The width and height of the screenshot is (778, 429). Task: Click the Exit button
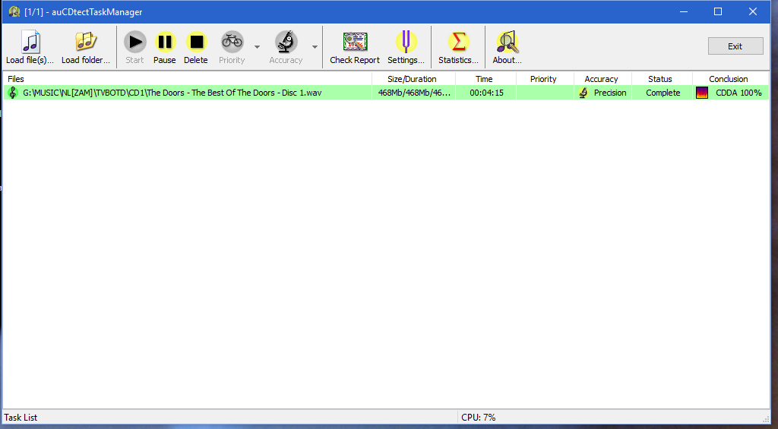735,46
